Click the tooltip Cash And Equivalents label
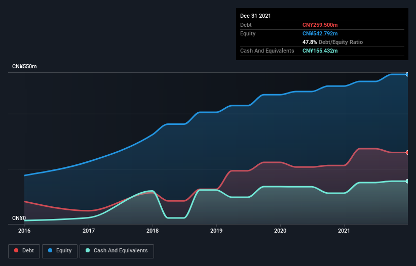The width and height of the screenshot is (416, 266). pyautogui.click(x=267, y=51)
